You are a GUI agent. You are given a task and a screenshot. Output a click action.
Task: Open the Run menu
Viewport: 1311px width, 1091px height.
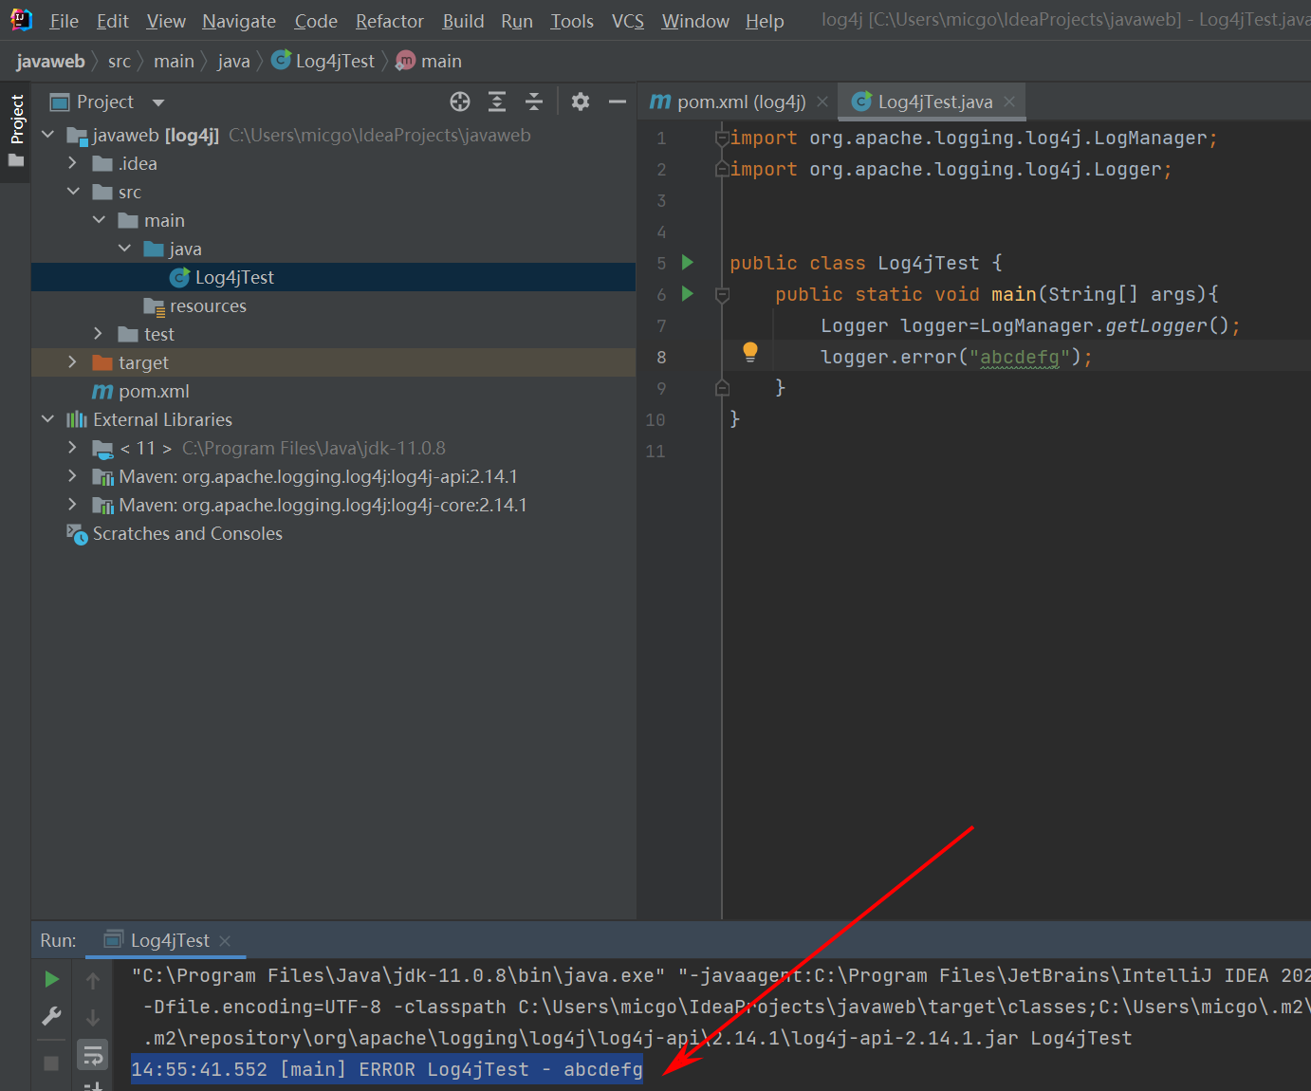pos(517,21)
